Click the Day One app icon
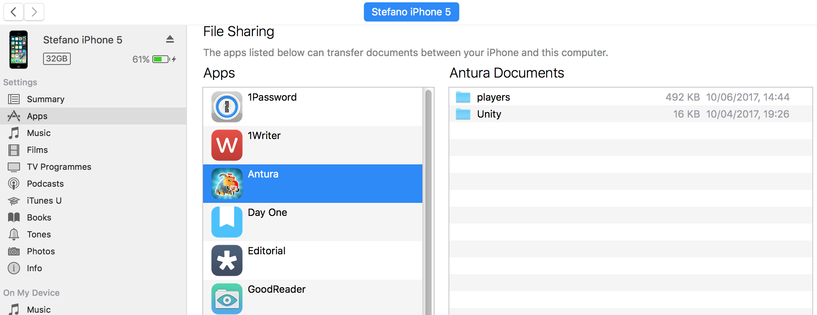Image resolution: width=817 pixels, height=315 pixels. [x=227, y=222]
